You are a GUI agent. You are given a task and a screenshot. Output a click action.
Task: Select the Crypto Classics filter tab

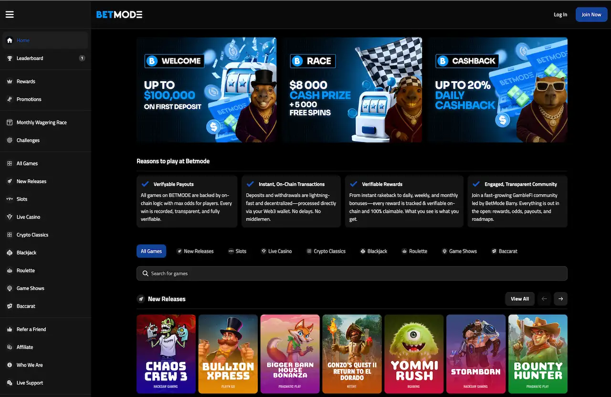[326, 251]
